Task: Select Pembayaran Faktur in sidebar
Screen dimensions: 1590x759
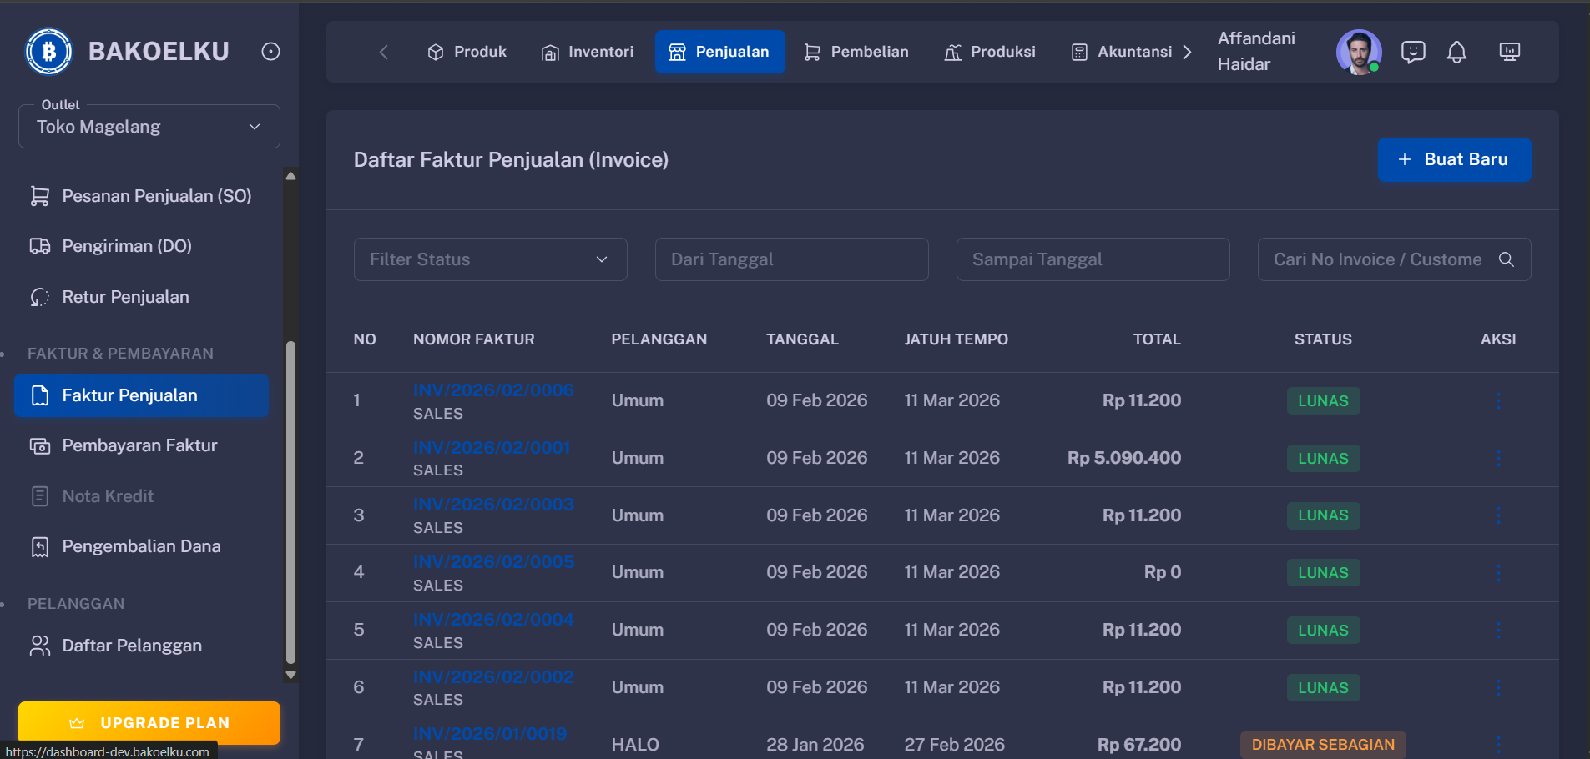Action: 139,445
